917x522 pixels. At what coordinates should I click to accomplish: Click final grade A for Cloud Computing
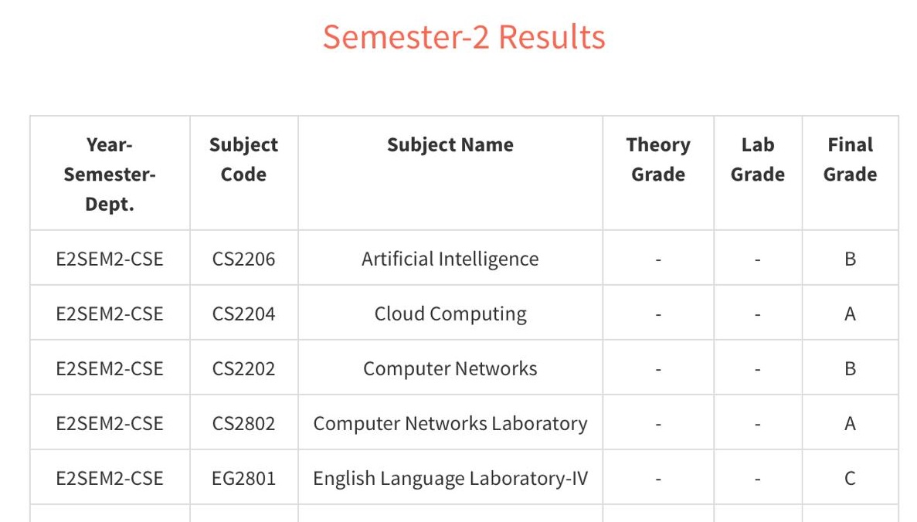[850, 314]
